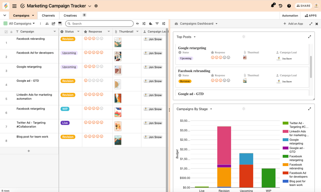Click the export view share icon
Screen dimensions: 321x192
click(x=54, y=24)
